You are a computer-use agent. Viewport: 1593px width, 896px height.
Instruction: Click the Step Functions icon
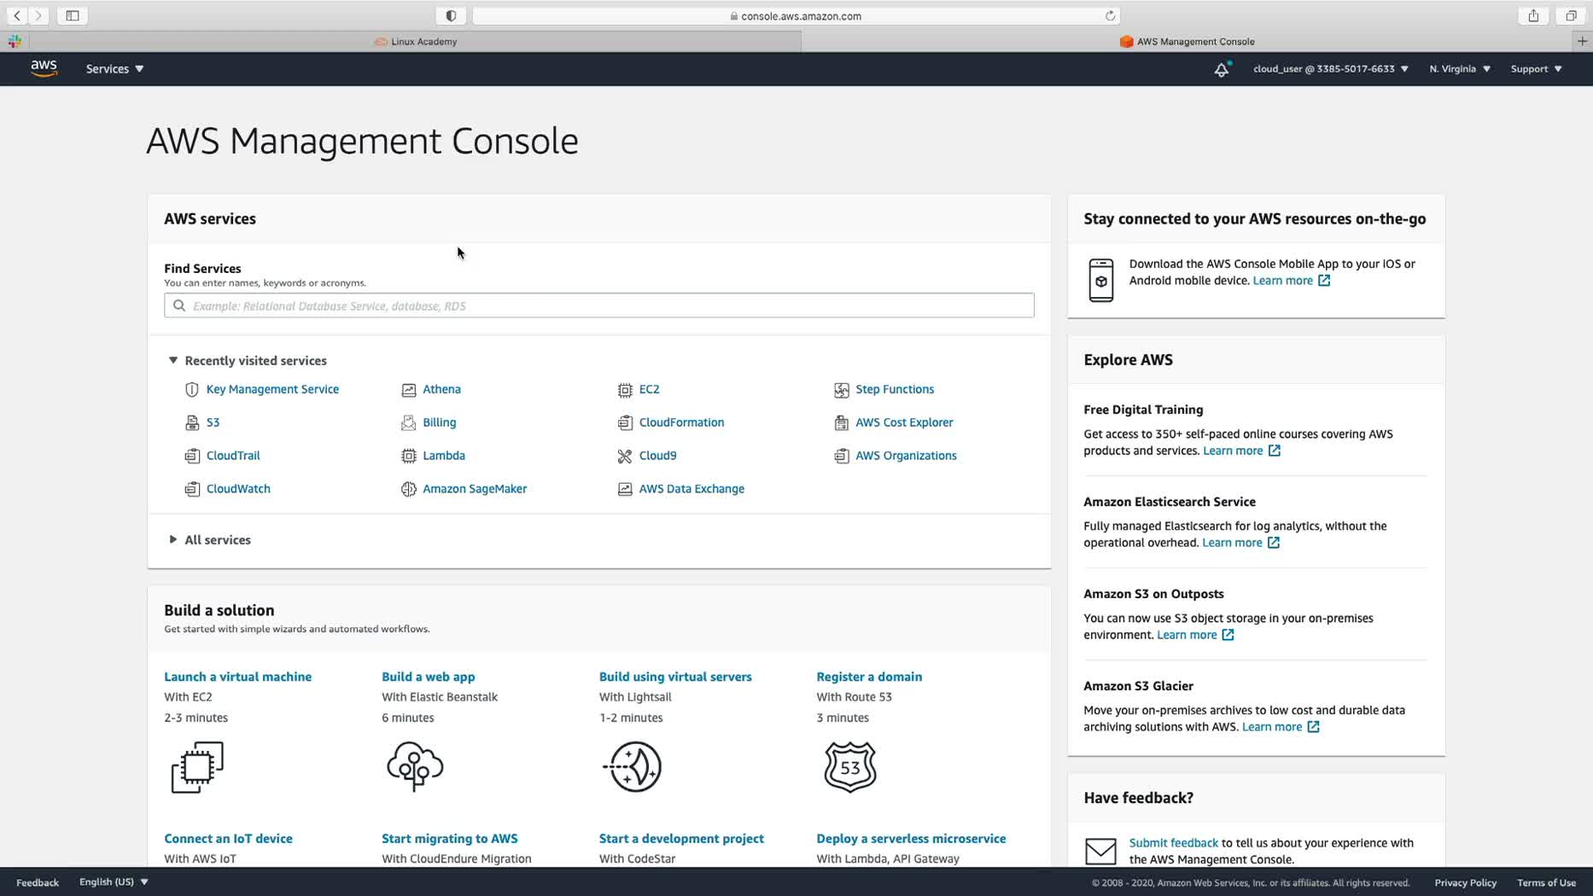[x=842, y=389]
